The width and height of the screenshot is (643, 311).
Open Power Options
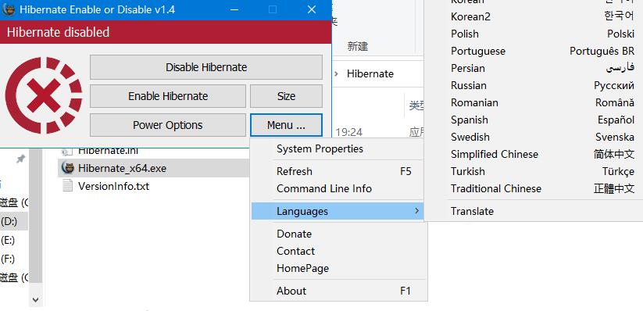click(168, 125)
